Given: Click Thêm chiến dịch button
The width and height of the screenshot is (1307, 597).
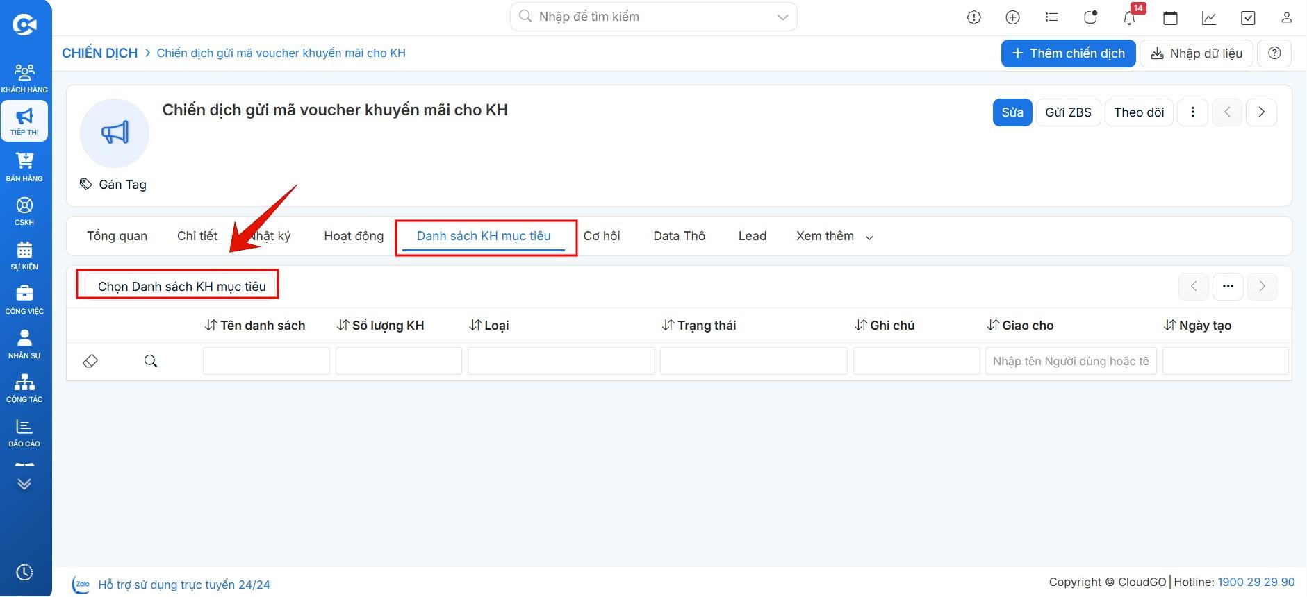Looking at the screenshot, I should 1068,53.
